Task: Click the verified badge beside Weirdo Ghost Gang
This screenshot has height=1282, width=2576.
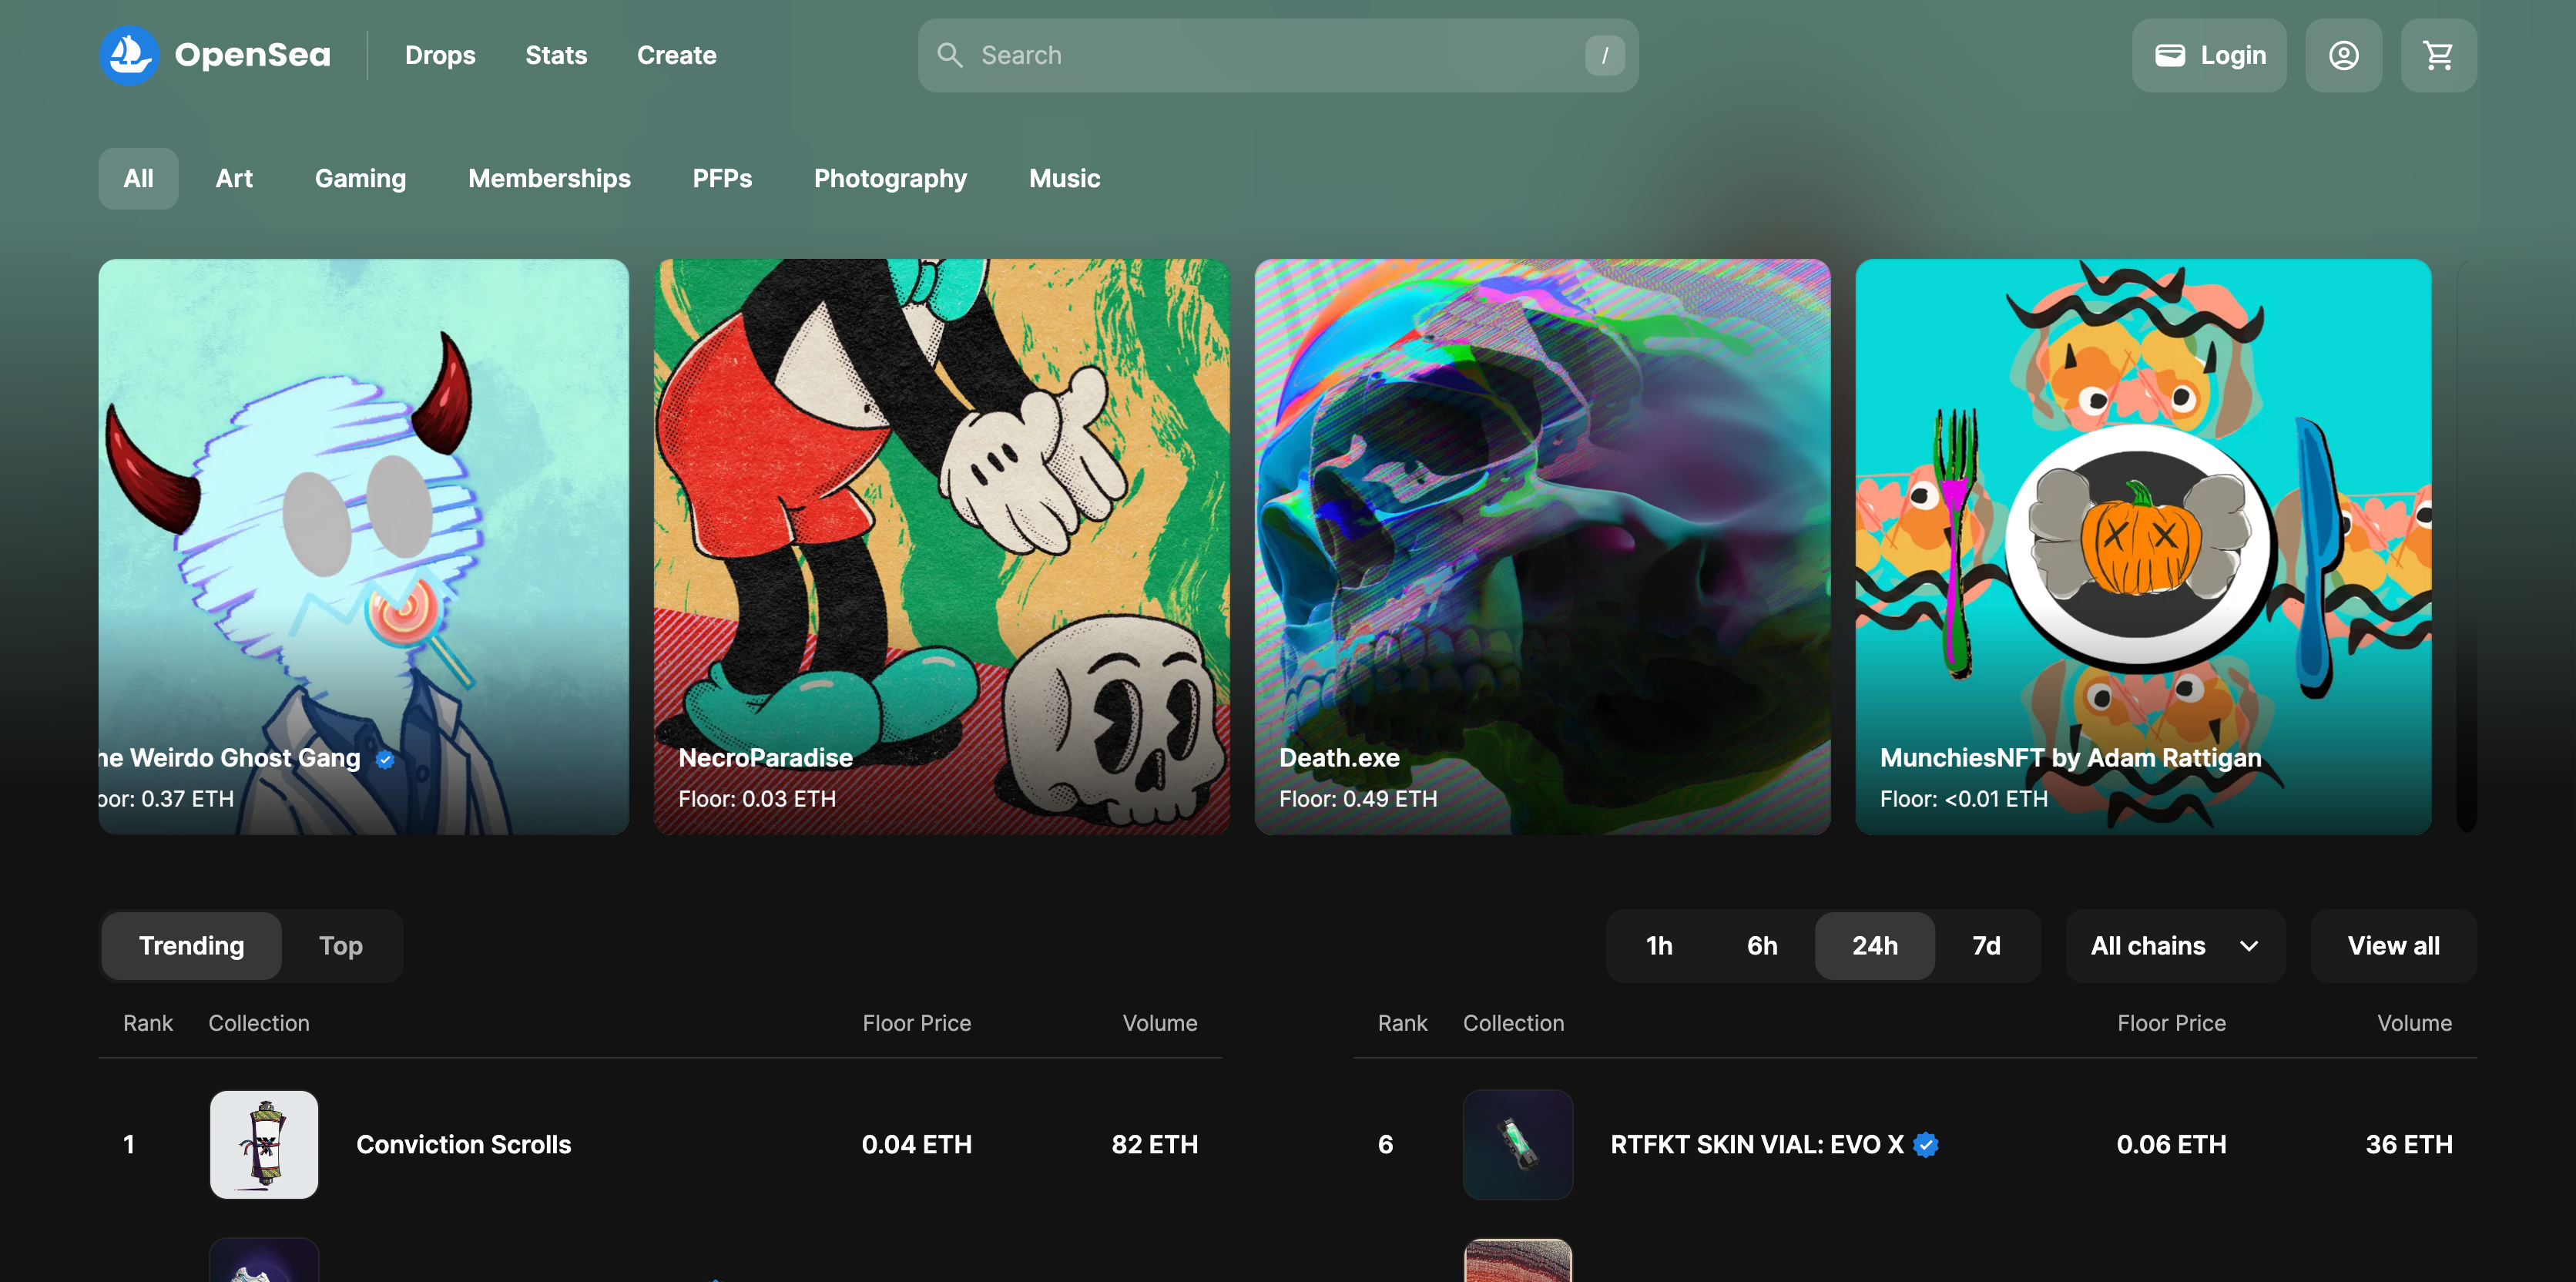Action: [x=385, y=759]
